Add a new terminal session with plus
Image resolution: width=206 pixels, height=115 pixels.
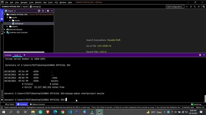coord(24,55)
